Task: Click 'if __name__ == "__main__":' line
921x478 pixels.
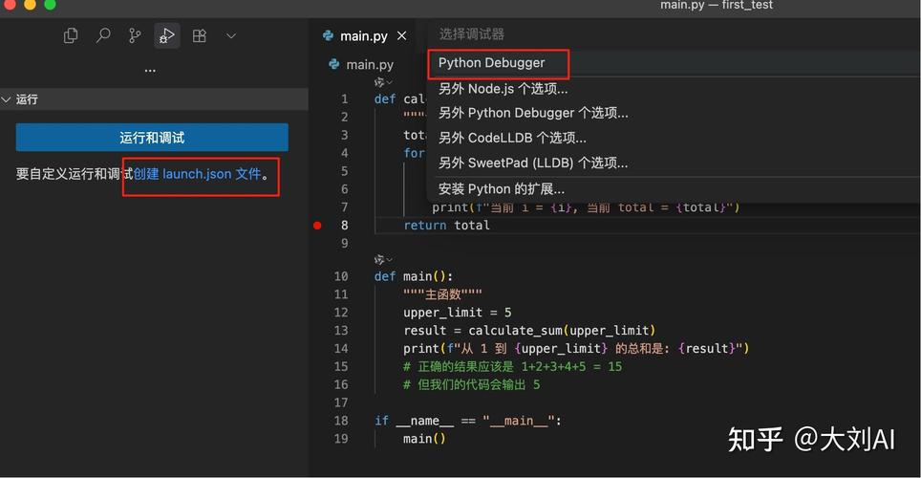Action: 468,421
